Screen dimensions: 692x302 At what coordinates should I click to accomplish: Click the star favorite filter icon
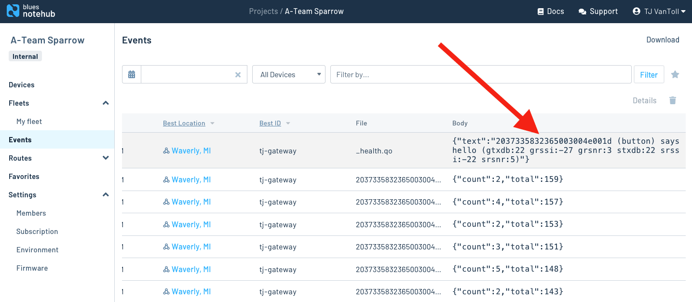click(x=675, y=74)
